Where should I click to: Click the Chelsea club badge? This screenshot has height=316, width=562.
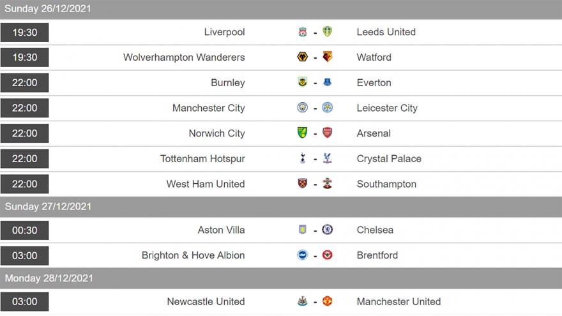click(328, 230)
